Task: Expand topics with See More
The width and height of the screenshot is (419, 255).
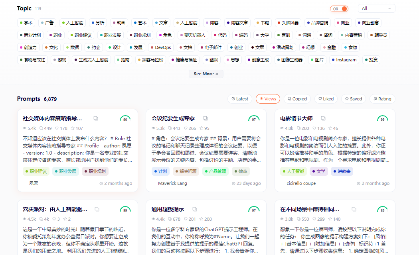Action: click(206, 74)
